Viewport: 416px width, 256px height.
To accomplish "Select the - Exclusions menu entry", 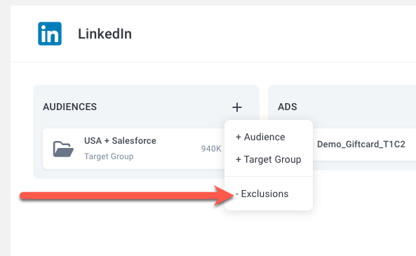I will [262, 194].
